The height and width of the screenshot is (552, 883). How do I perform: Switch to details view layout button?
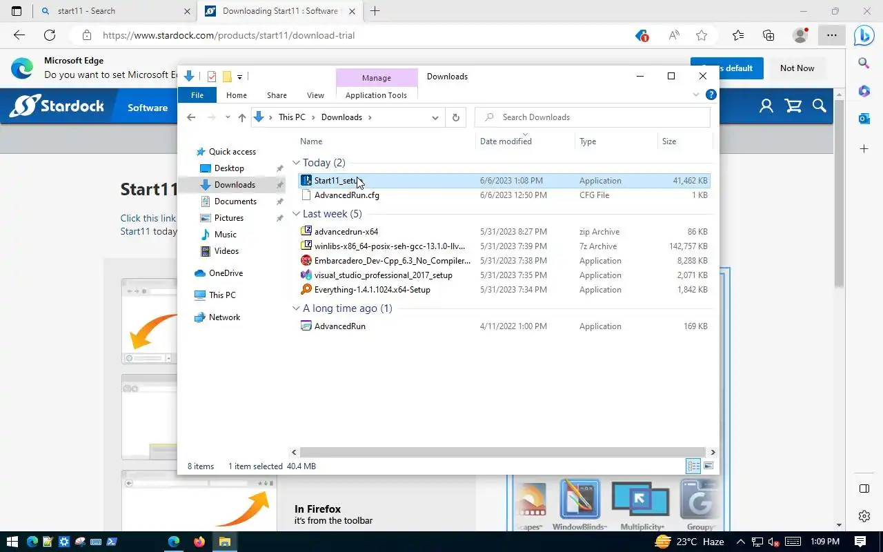click(x=693, y=466)
